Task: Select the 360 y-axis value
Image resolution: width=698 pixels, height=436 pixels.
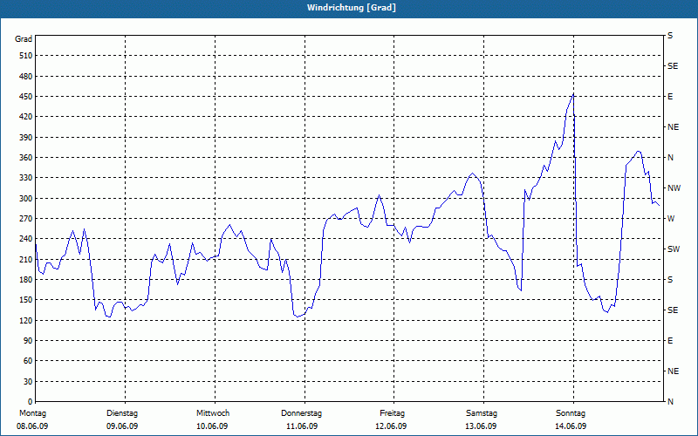Action: [26, 158]
